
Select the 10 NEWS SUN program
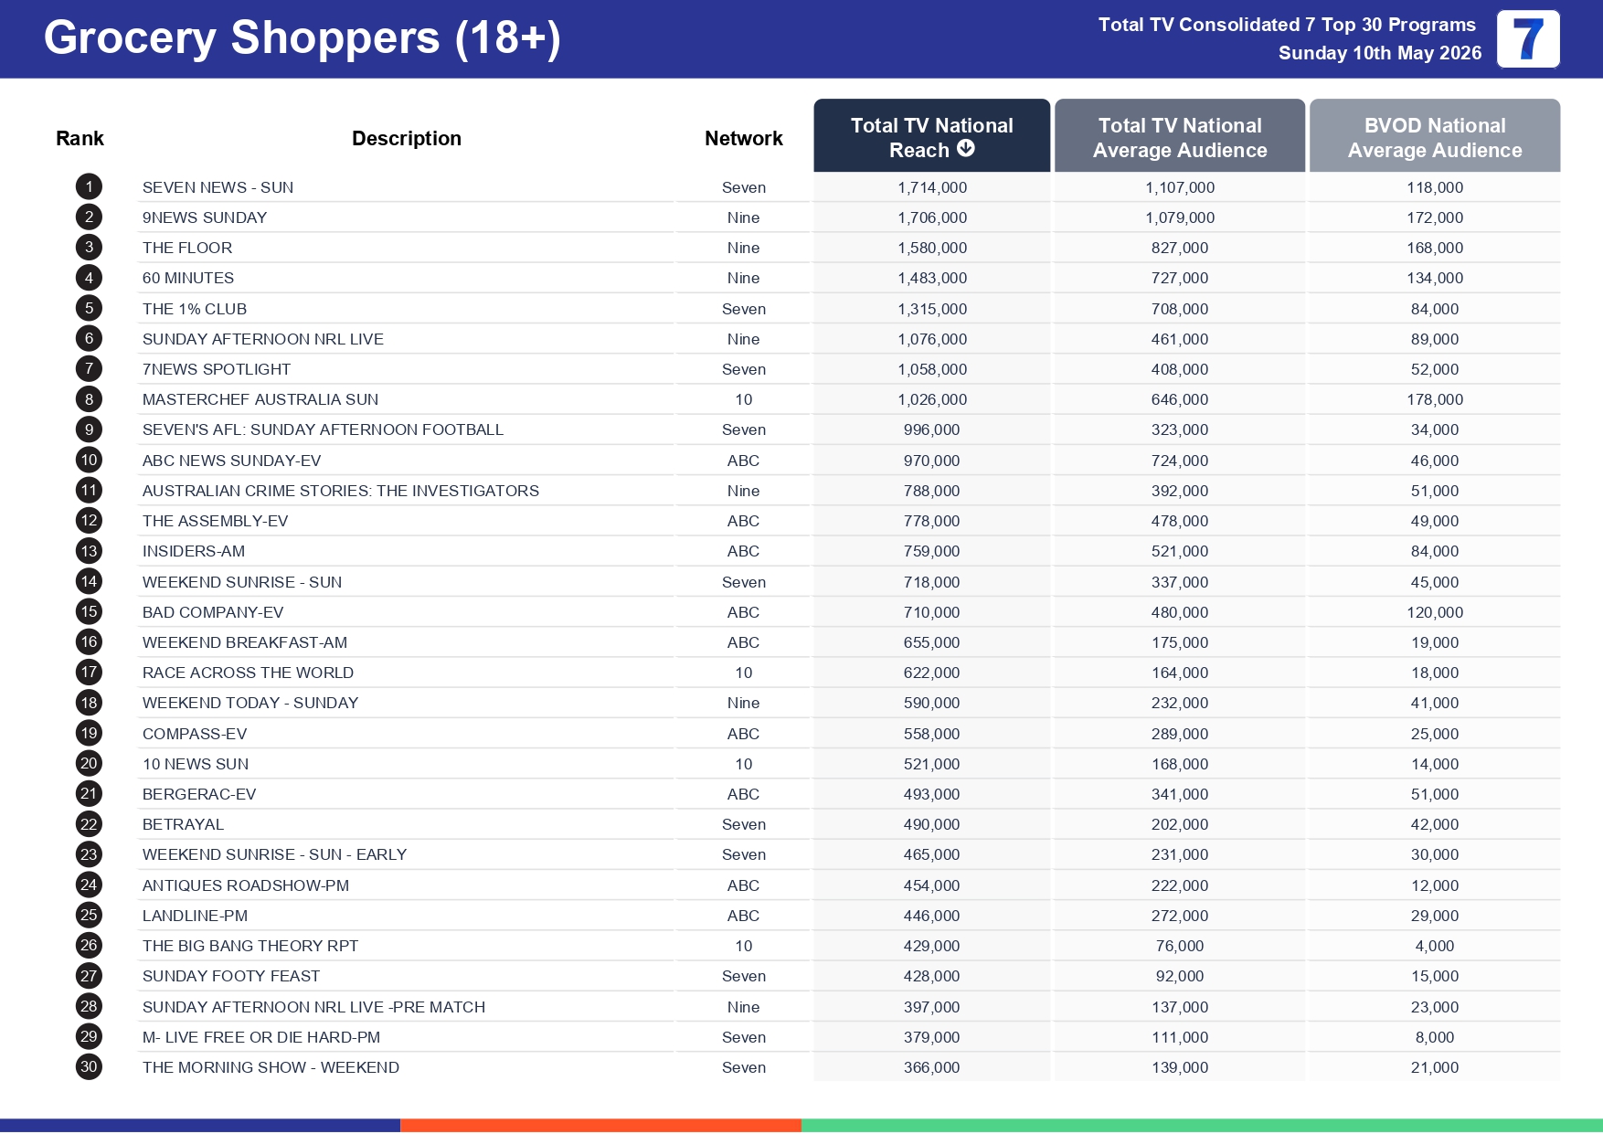coord(196,764)
